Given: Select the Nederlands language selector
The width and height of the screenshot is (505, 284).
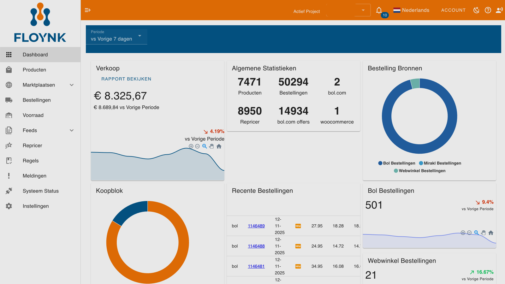Looking at the screenshot, I should (411, 10).
